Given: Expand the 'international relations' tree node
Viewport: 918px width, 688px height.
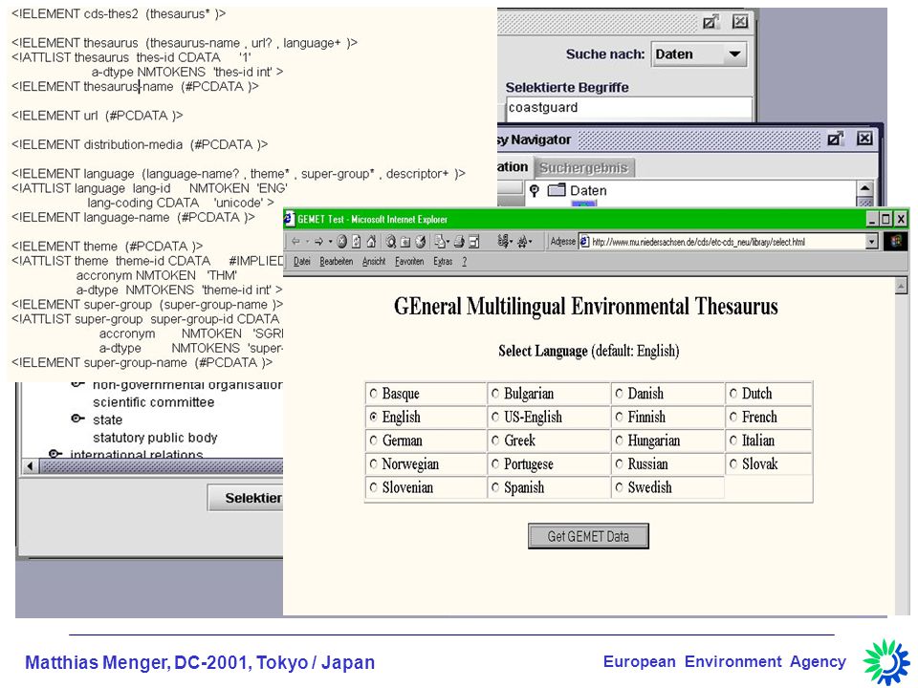Looking at the screenshot, I should (x=55, y=454).
